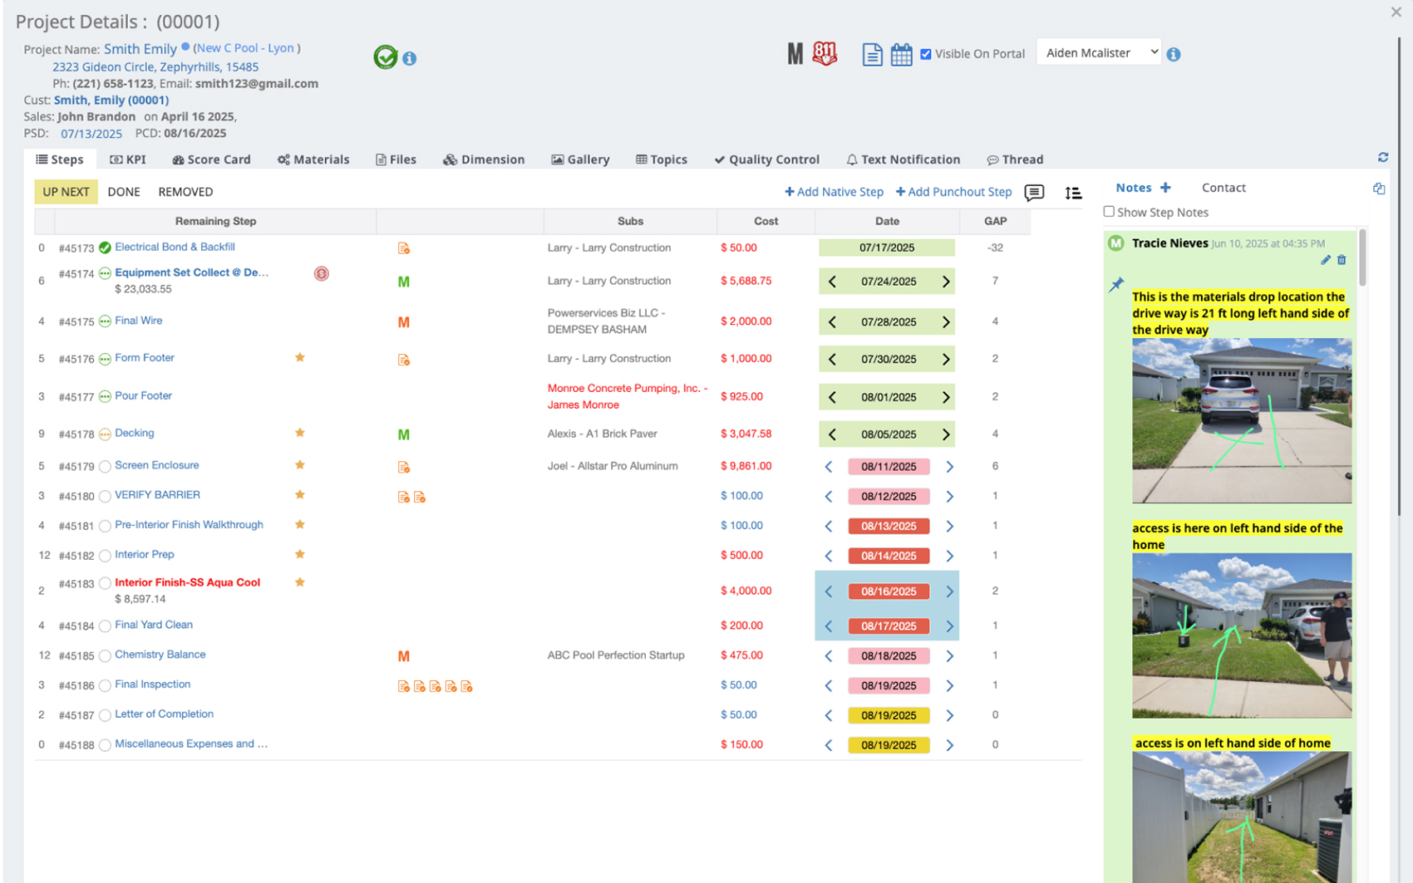The height and width of the screenshot is (883, 1413).
Task: Open the step comments speech bubble icon
Action: tap(1034, 193)
